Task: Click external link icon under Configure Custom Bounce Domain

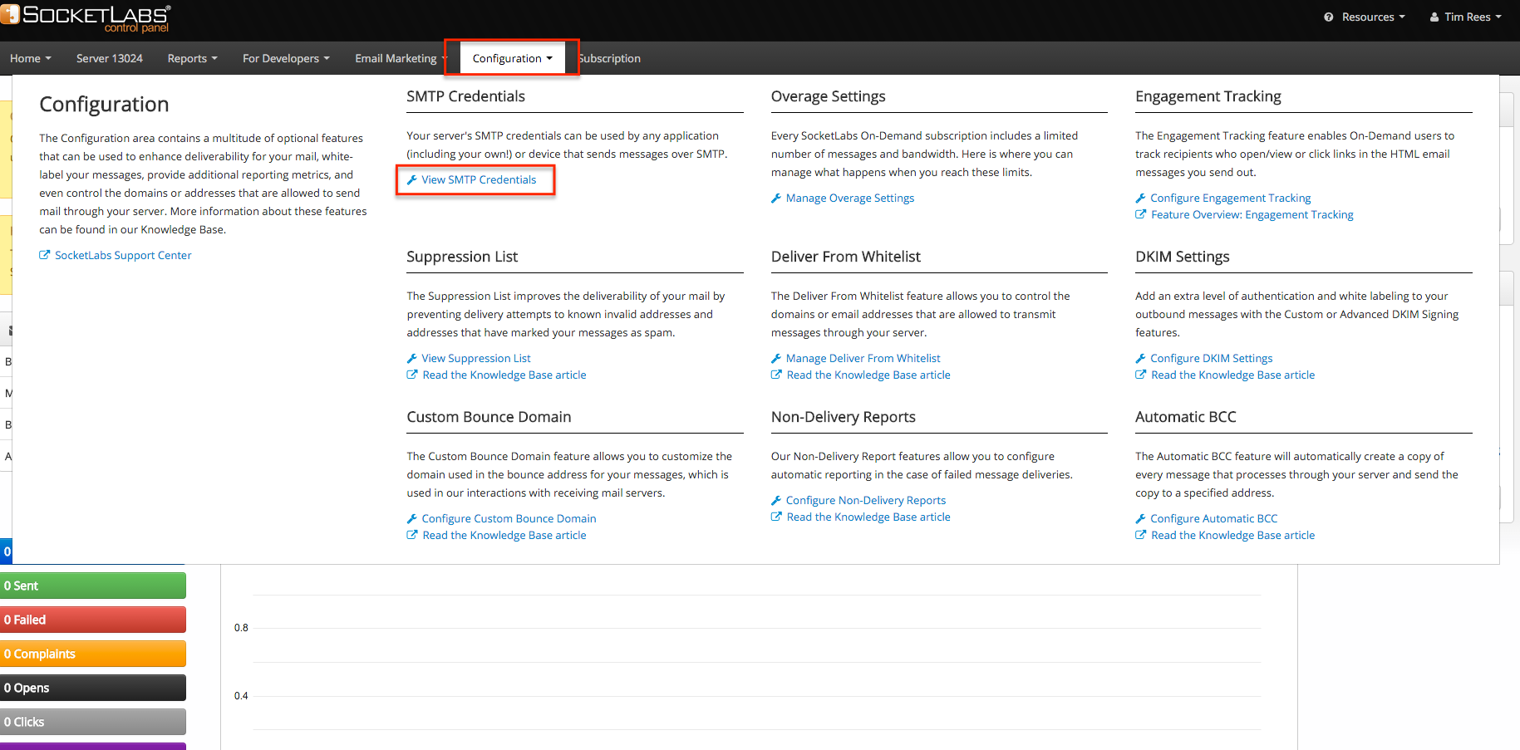Action: 412,535
